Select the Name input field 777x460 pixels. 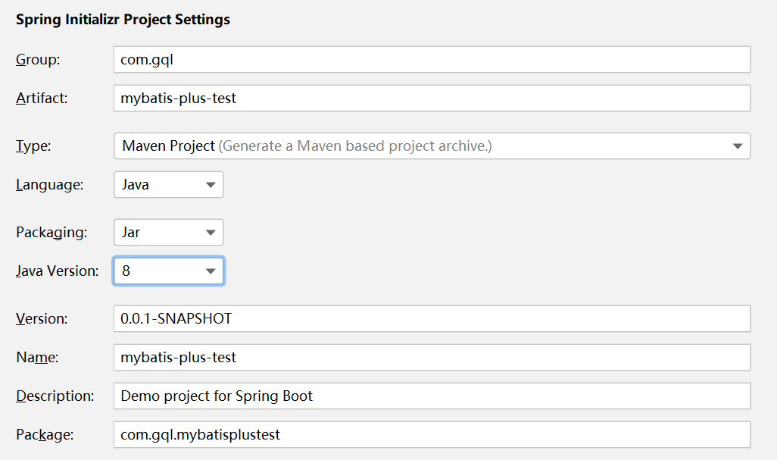point(432,357)
